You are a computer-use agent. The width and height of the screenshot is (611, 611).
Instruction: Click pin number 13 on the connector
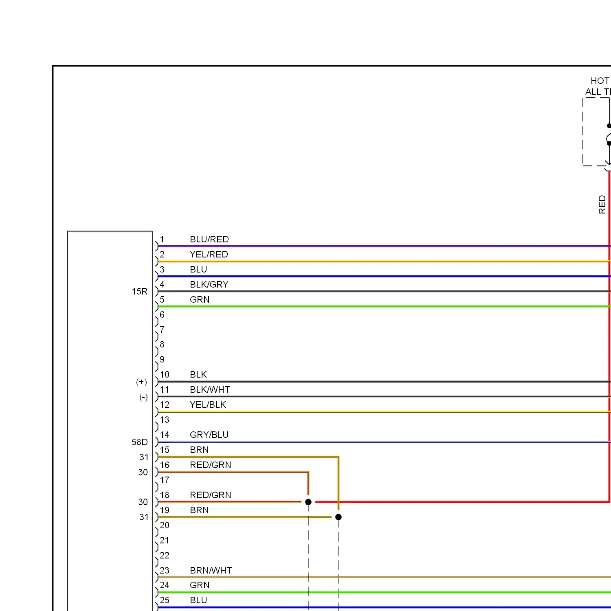tap(165, 420)
